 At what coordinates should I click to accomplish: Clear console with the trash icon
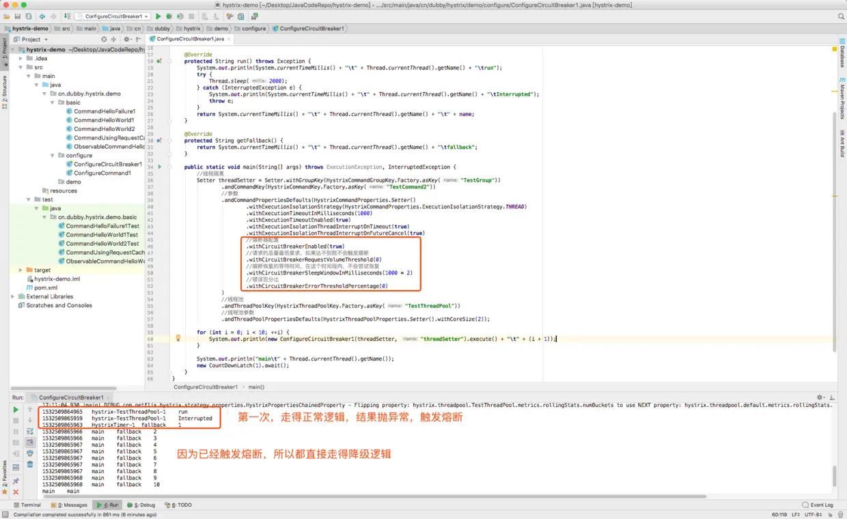tap(30, 464)
